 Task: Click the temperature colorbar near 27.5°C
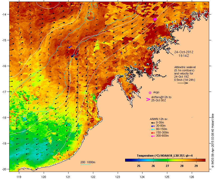click(175, 160)
